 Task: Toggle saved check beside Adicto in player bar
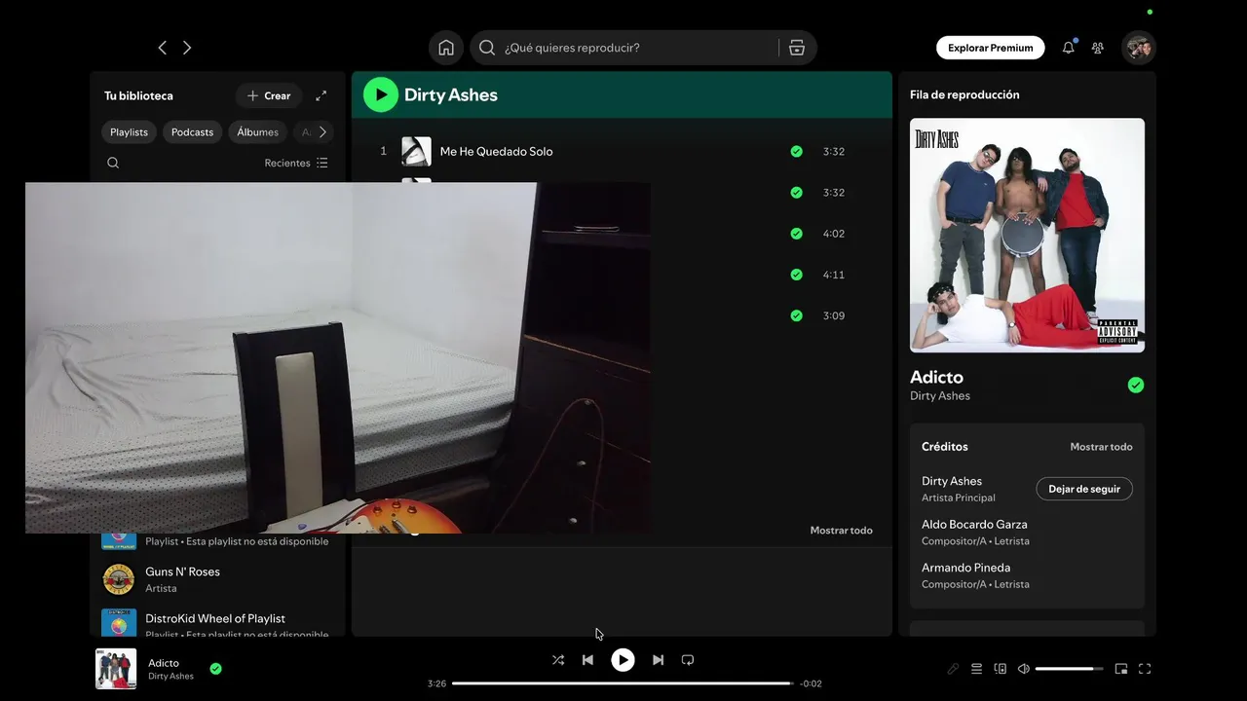tap(216, 669)
